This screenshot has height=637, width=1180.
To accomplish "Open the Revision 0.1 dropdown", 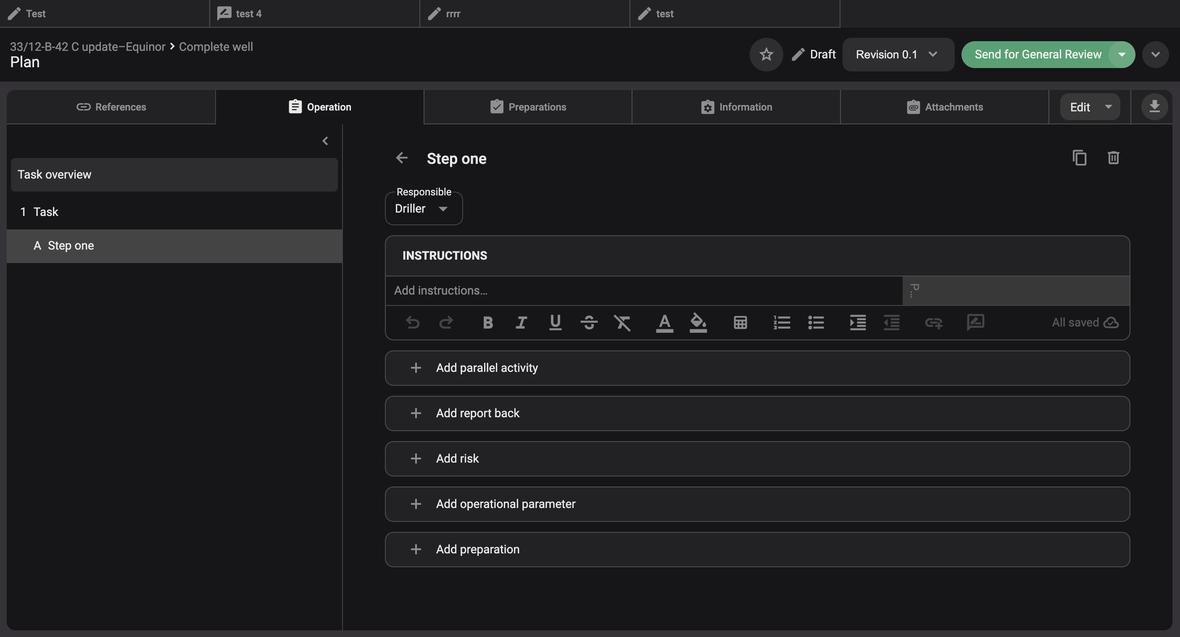I will pyautogui.click(x=897, y=55).
